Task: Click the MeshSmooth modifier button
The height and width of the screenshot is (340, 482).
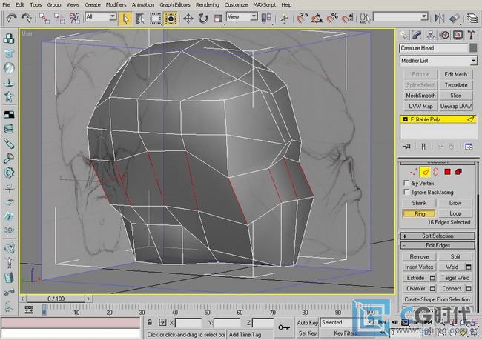Action: click(420, 96)
